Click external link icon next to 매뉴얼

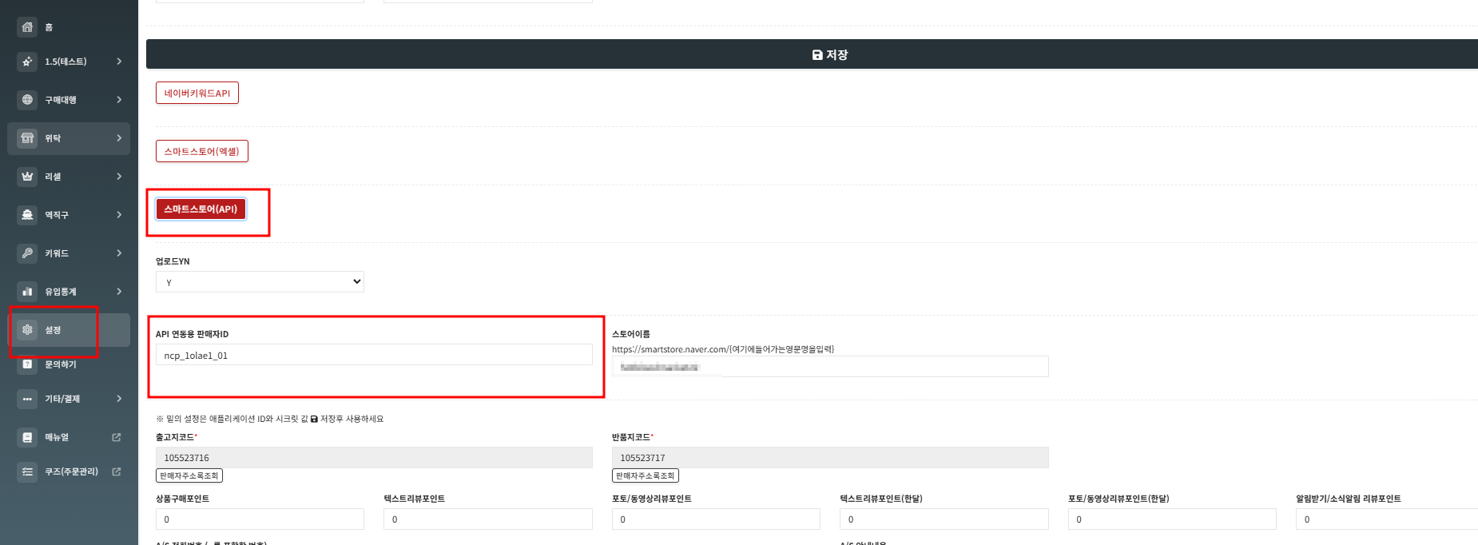(117, 437)
